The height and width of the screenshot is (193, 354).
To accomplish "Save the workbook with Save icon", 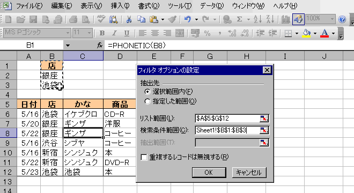I will point(33,20).
